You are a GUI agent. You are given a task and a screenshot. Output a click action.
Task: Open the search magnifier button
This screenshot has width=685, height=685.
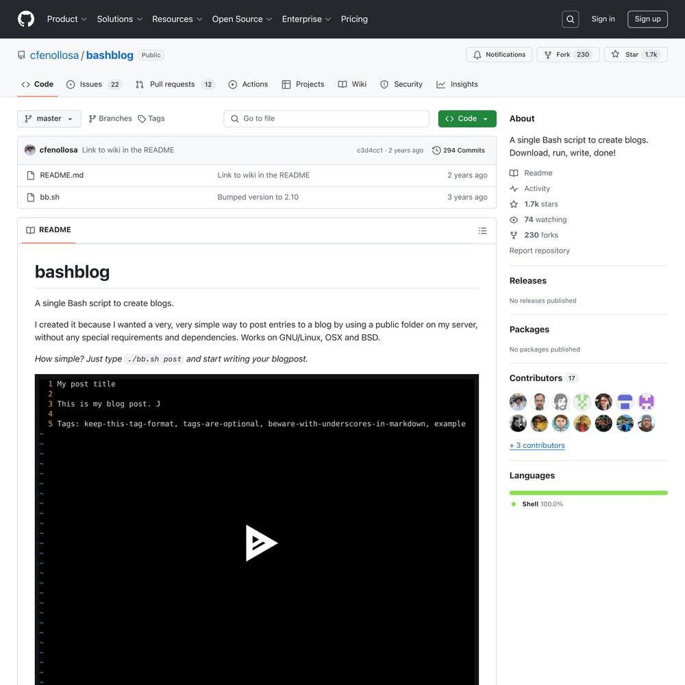pyautogui.click(x=570, y=19)
